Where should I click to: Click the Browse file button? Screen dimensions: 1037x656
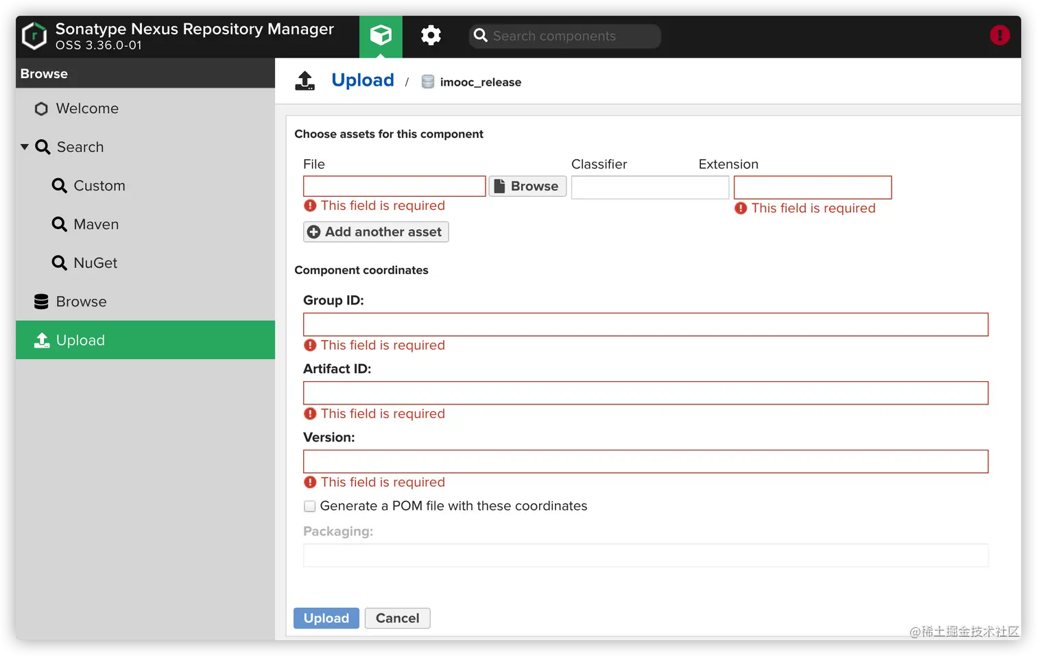pos(527,186)
